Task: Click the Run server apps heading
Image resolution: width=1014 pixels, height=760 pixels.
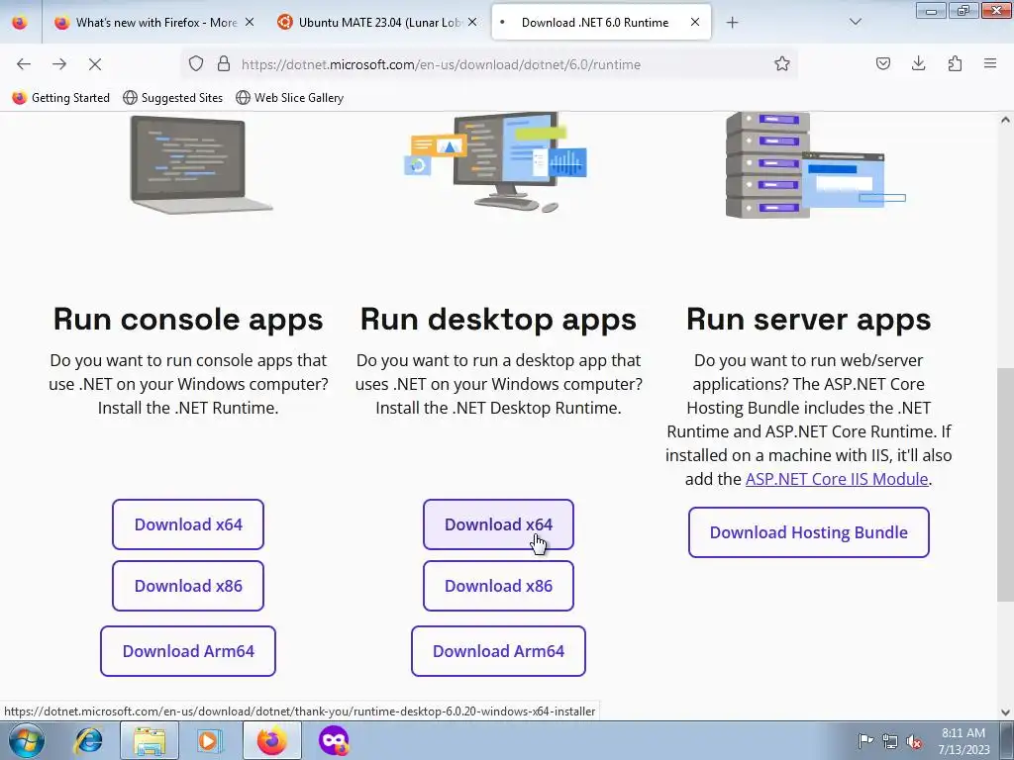Action: [x=808, y=320]
